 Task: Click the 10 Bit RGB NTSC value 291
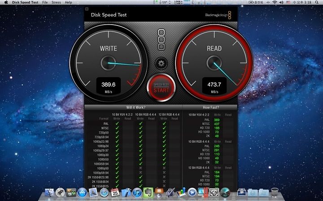pyautogui.click(x=217, y=150)
